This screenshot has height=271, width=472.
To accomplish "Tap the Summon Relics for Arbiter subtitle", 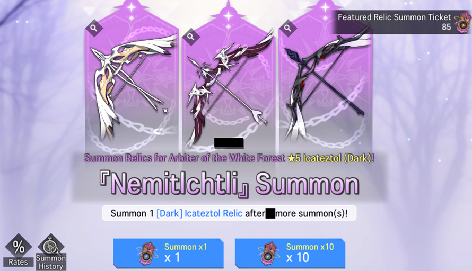I will 229,158.
